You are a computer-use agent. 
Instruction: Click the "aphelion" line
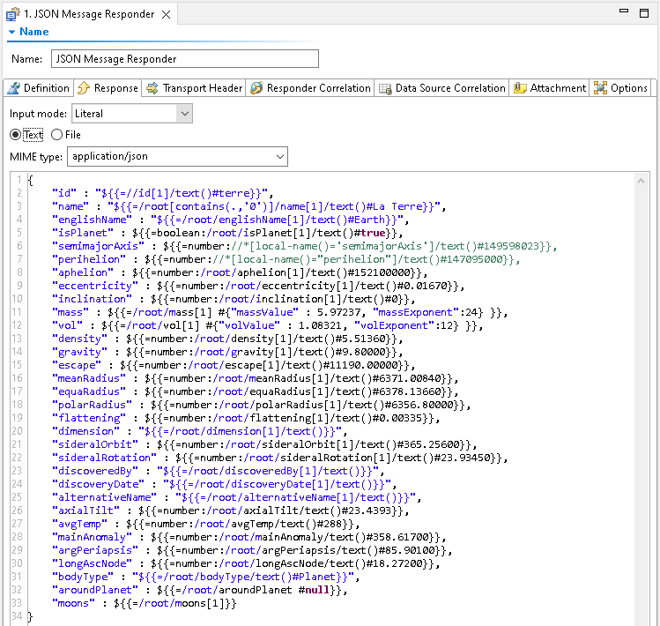point(240,272)
